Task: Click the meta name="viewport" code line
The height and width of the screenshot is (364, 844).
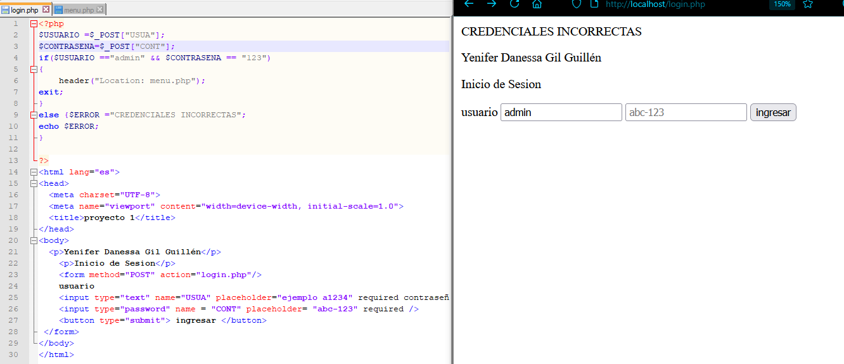Action: (x=226, y=206)
